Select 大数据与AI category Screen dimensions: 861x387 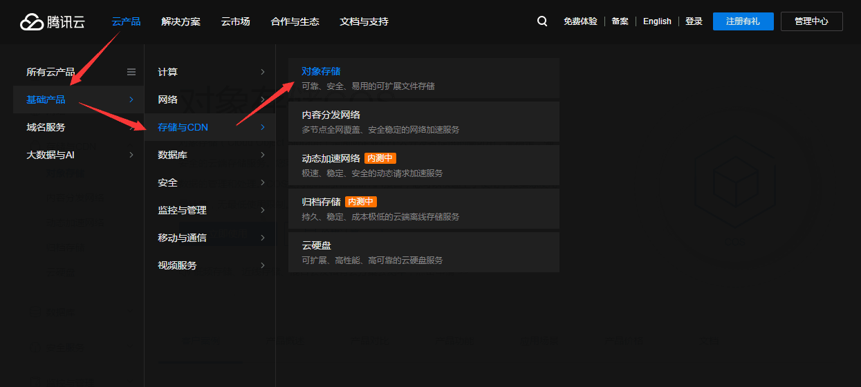[x=50, y=155]
